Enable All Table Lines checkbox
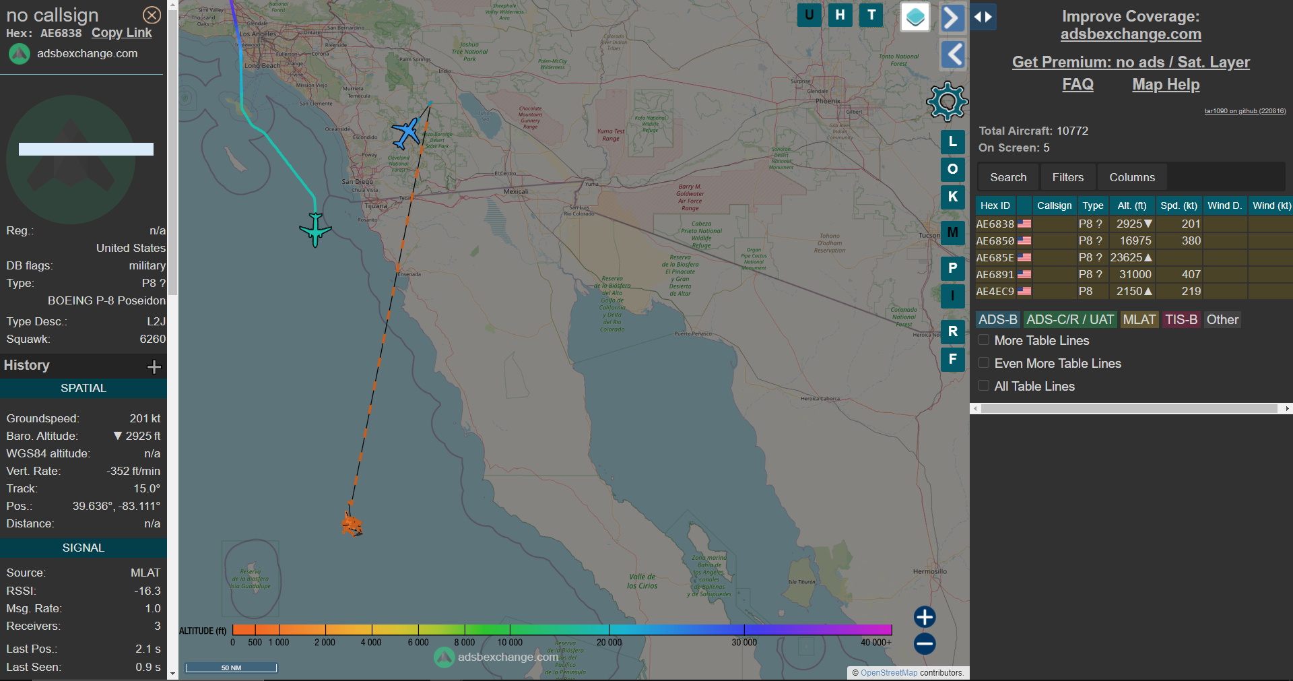 [x=984, y=386]
